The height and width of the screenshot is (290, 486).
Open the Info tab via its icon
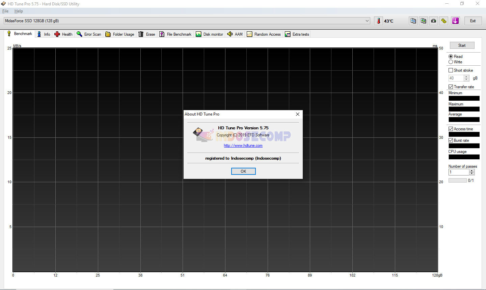point(39,34)
